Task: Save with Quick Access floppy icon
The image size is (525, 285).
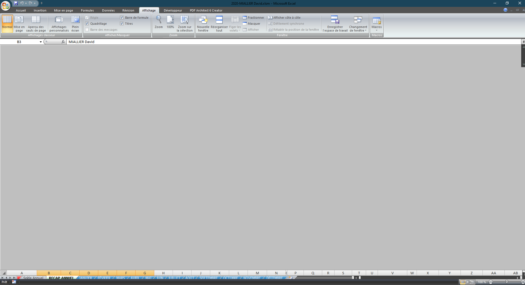Action: (16, 3)
